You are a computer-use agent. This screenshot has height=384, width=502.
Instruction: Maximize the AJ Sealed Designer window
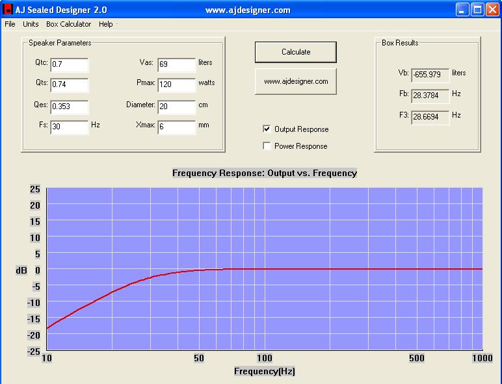(477, 10)
